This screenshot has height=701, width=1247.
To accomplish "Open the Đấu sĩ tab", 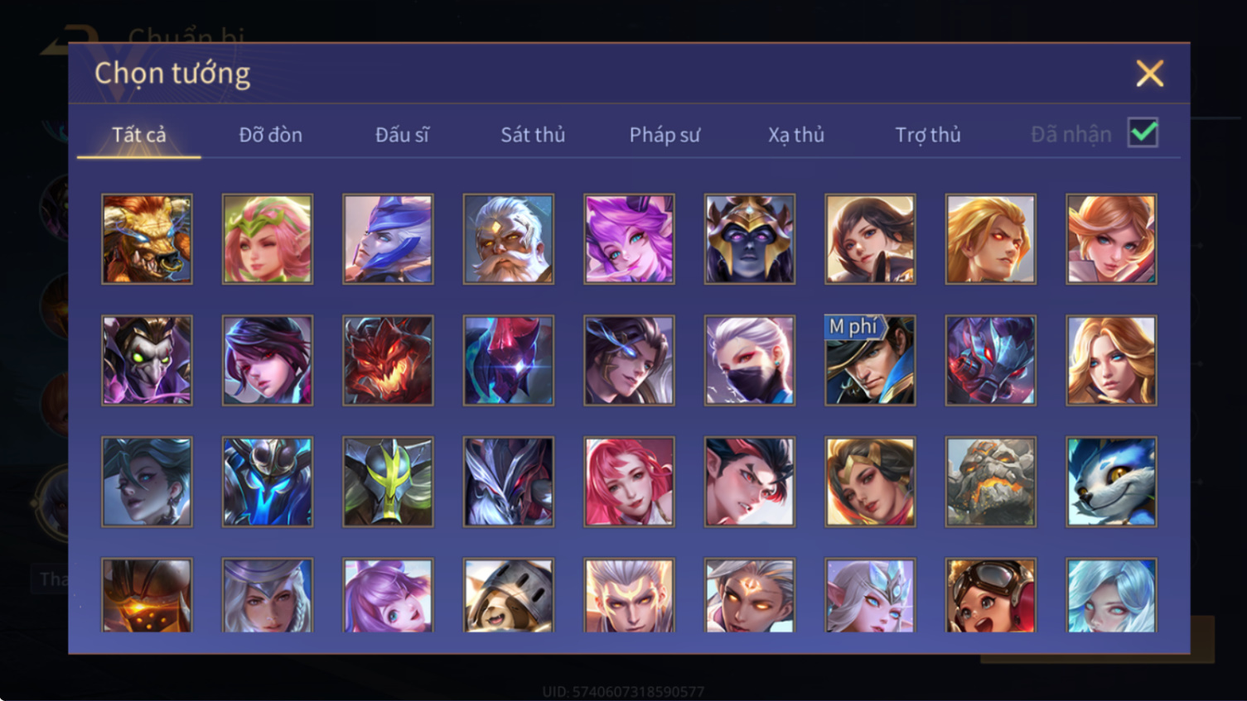I will (x=402, y=134).
